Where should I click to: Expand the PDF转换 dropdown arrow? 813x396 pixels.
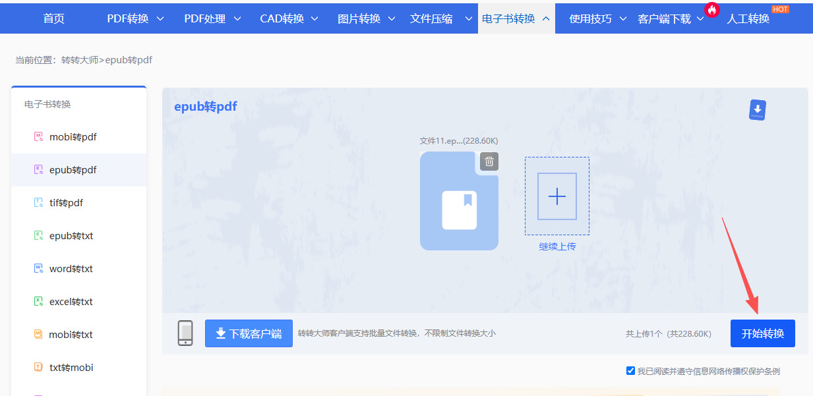click(161, 18)
